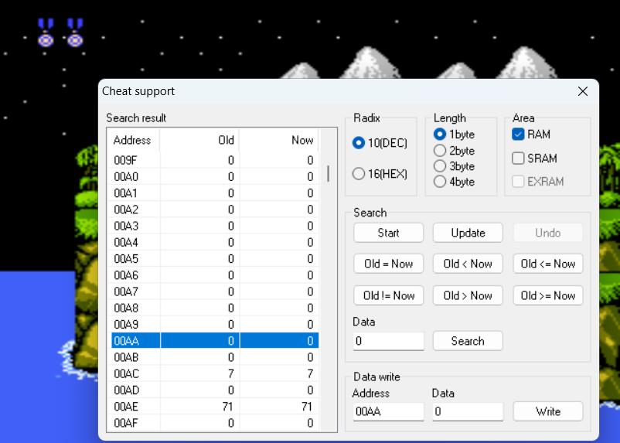Filter with Old < Now
620x443 pixels.
(x=468, y=264)
